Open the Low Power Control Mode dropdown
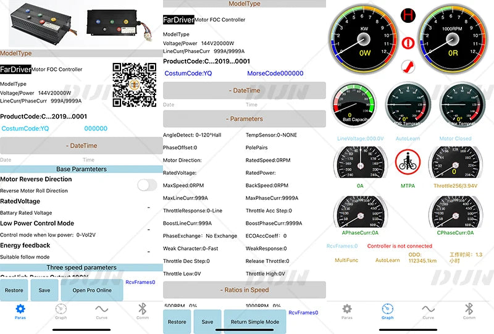 click(148, 230)
